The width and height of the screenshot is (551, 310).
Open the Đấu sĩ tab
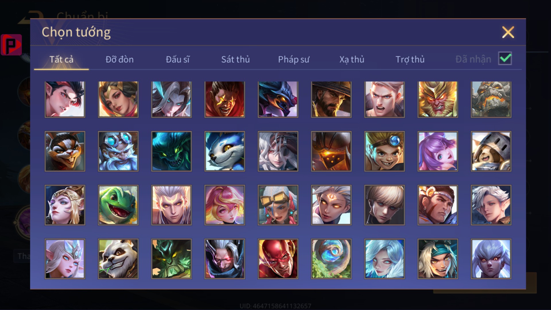[x=178, y=59]
